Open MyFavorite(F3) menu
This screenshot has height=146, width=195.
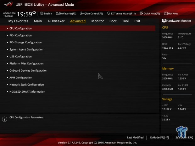(68, 14)
